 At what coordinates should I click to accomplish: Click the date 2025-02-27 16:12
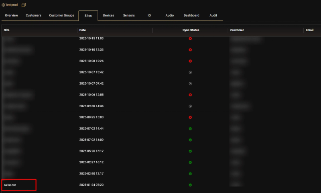pos(91,162)
